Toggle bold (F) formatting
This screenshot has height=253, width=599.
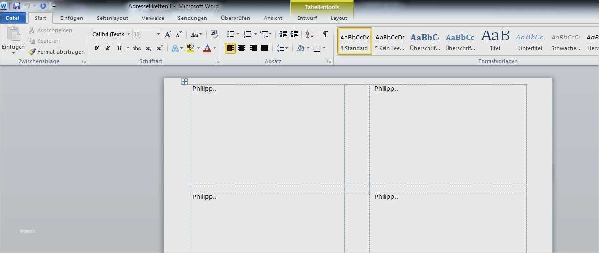(96, 48)
